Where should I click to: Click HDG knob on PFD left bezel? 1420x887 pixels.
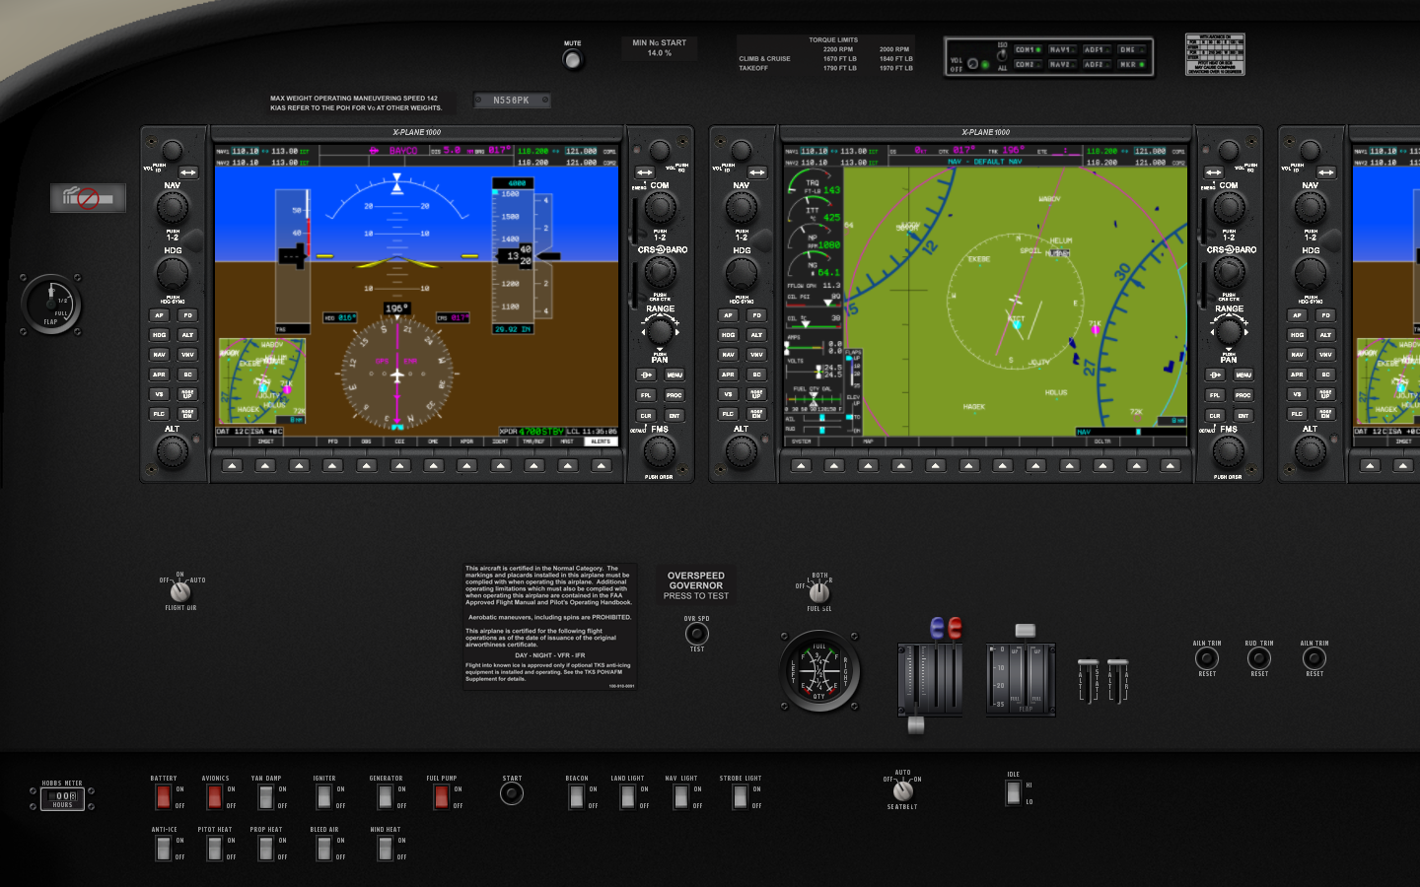[173, 272]
